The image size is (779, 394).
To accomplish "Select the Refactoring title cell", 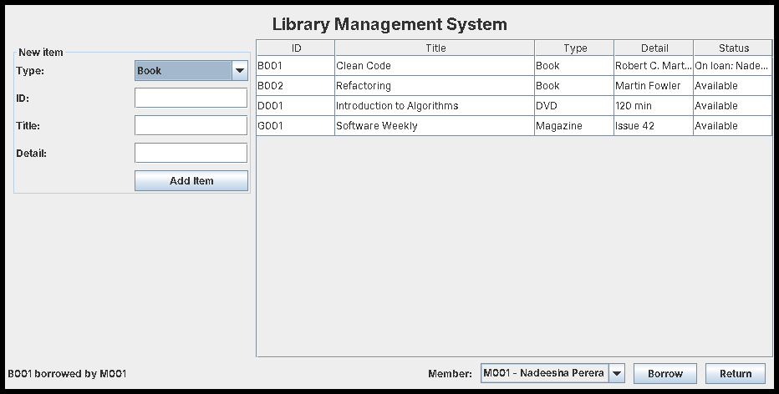I will pos(435,86).
